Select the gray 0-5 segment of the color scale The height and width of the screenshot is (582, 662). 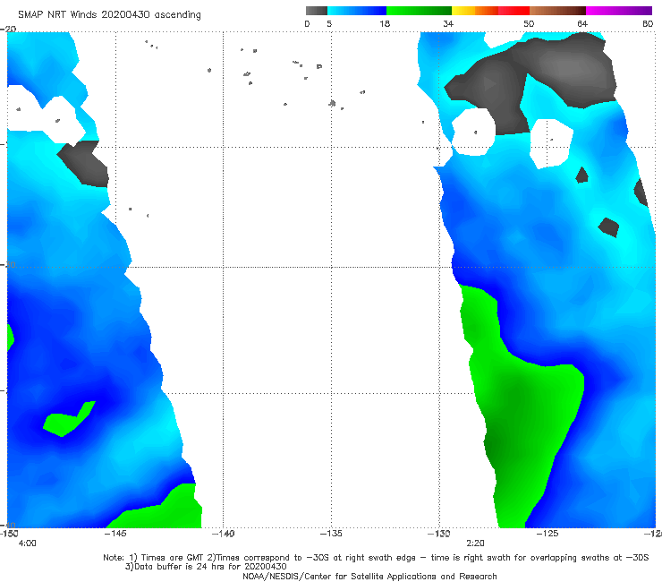(x=317, y=11)
